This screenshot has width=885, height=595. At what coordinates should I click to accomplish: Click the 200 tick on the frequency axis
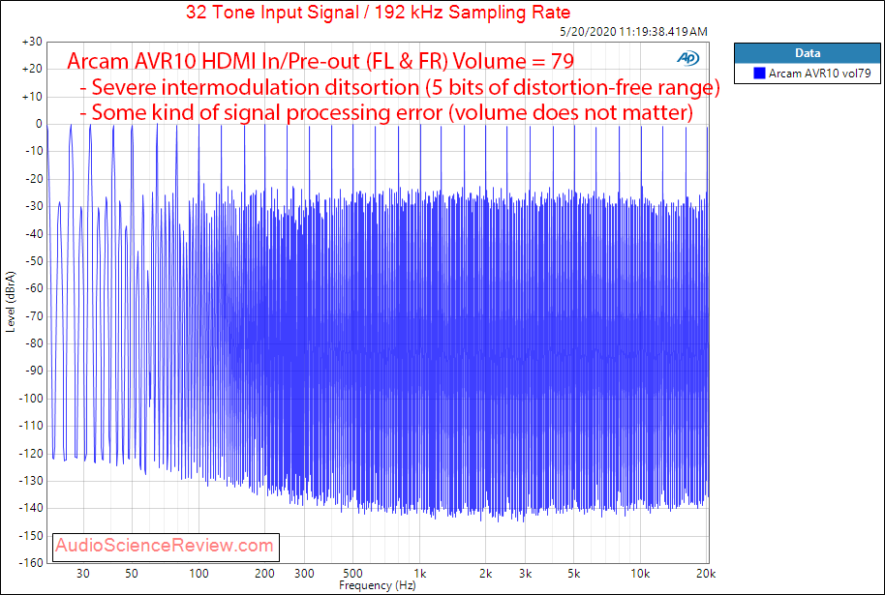(265, 574)
